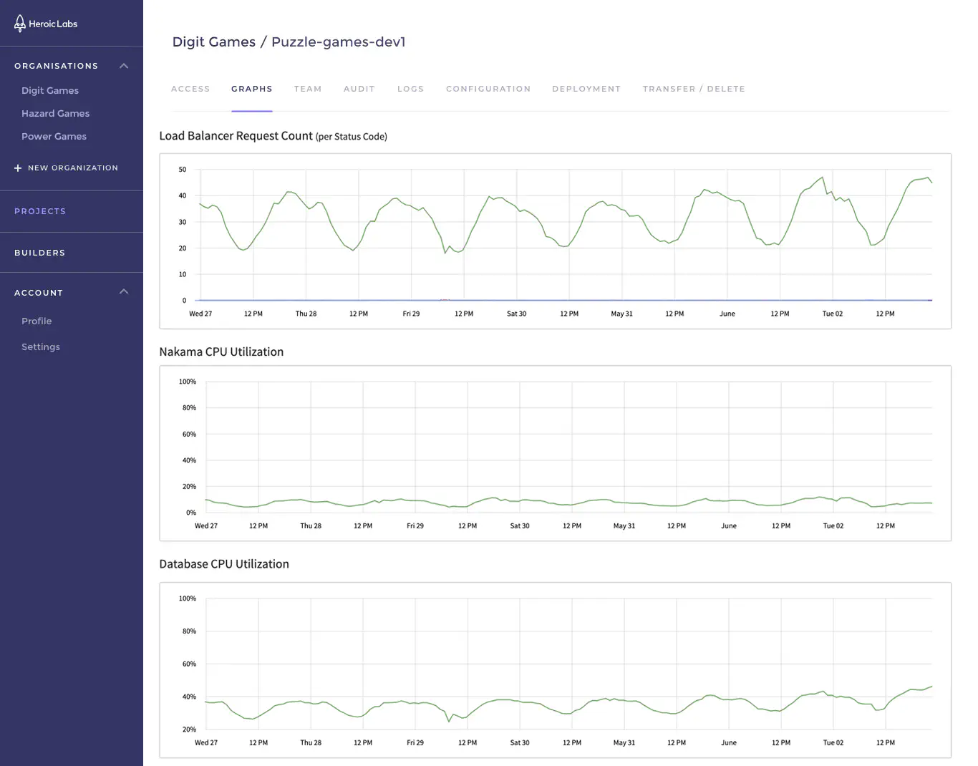Click 'Tue 02' label on Nakama CPU chart
This screenshot has height=766, width=978.
(x=833, y=525)
